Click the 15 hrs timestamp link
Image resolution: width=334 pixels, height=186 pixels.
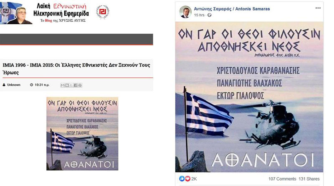(x=199, y=15)
